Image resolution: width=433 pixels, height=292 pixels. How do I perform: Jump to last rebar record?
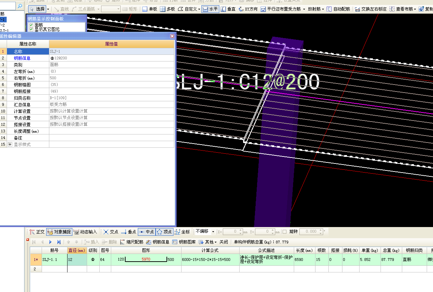(59, 242)
